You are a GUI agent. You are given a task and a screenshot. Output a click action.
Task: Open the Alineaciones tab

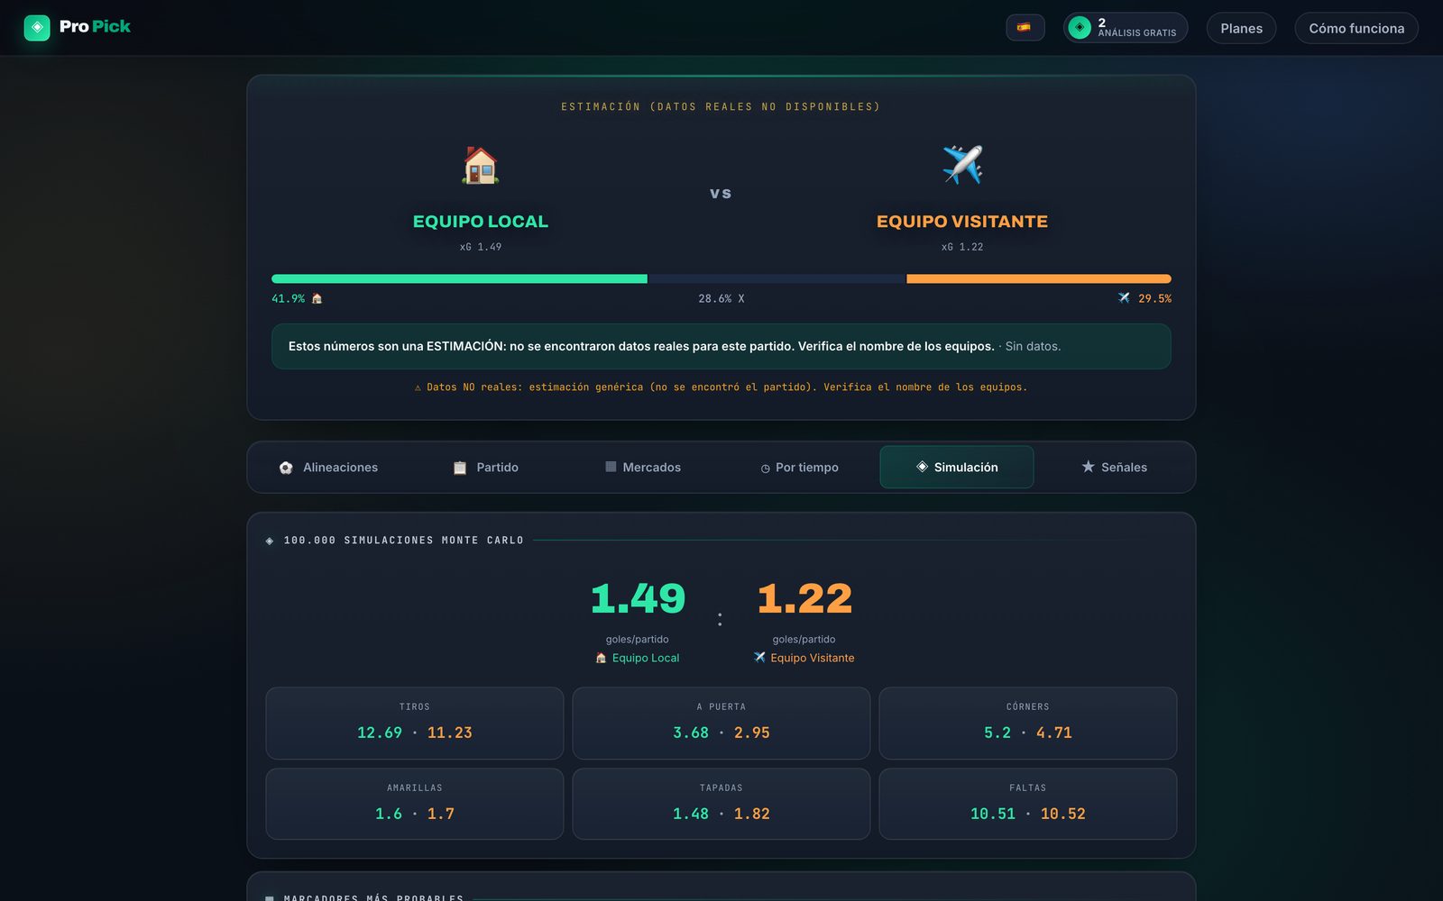click(x=328, y=468)
